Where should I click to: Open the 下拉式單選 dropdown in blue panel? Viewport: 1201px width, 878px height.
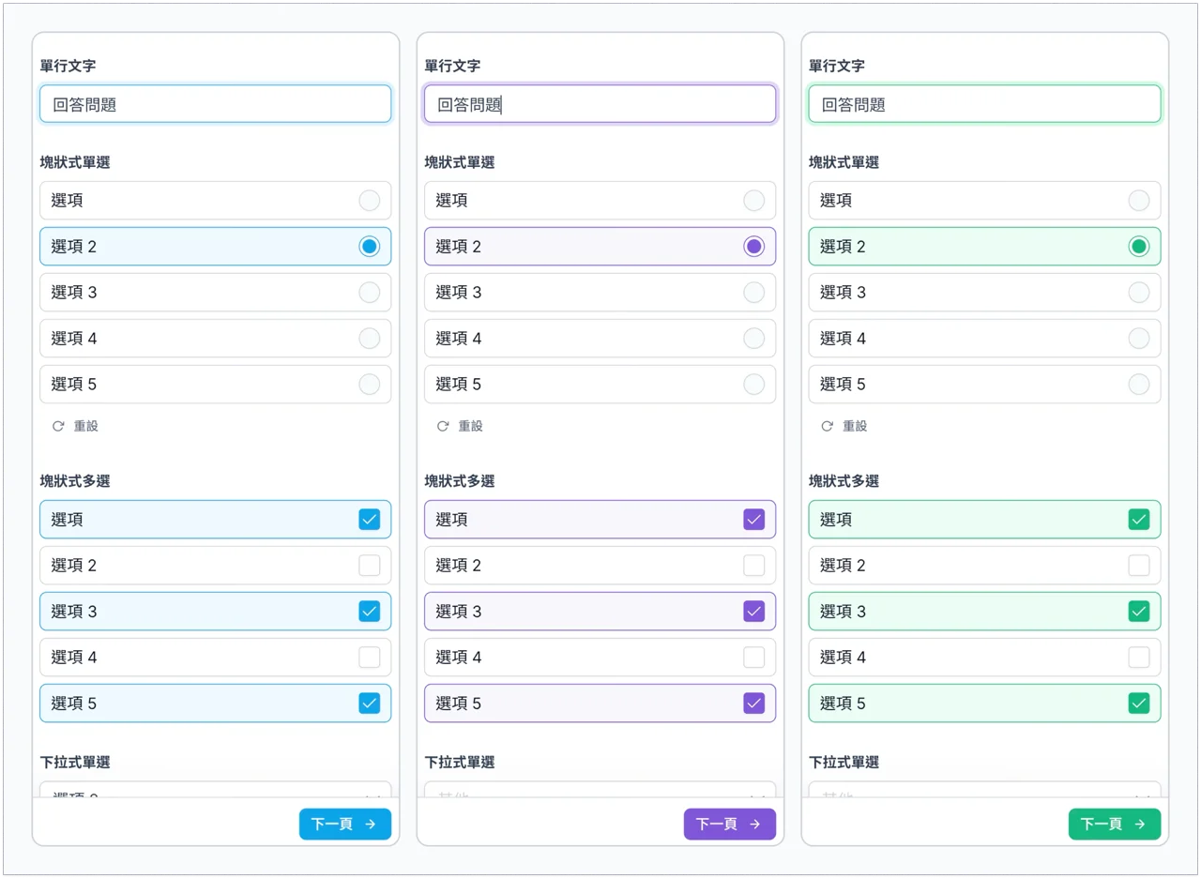click(x=215, y=790)
